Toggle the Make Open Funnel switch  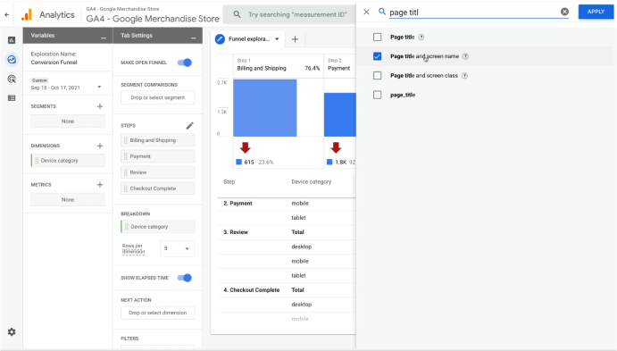click(x=184, y=63)
